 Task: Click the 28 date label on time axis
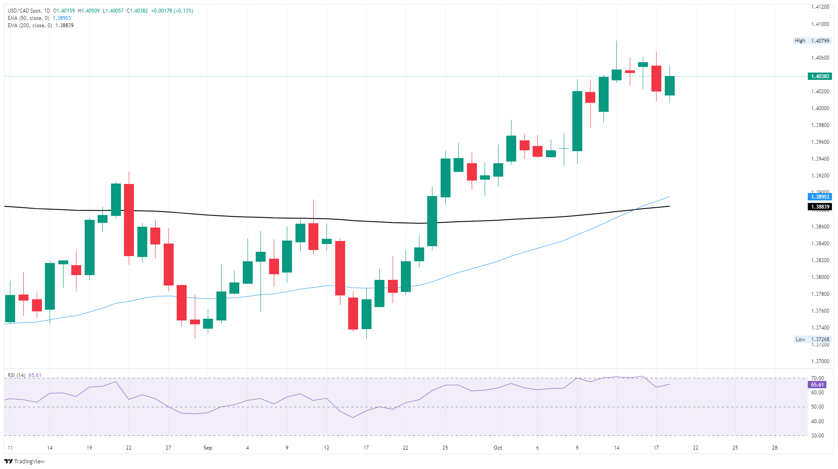click(x=775, y=448)
